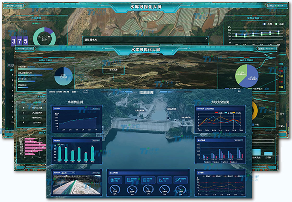Open the date picker in the right grouped bar chart panel

[x=239, y=140]
